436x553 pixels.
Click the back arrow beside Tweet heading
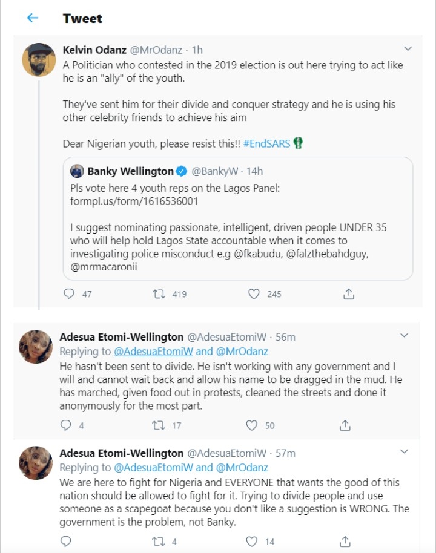pyautogui.click(x=33, y=18)
